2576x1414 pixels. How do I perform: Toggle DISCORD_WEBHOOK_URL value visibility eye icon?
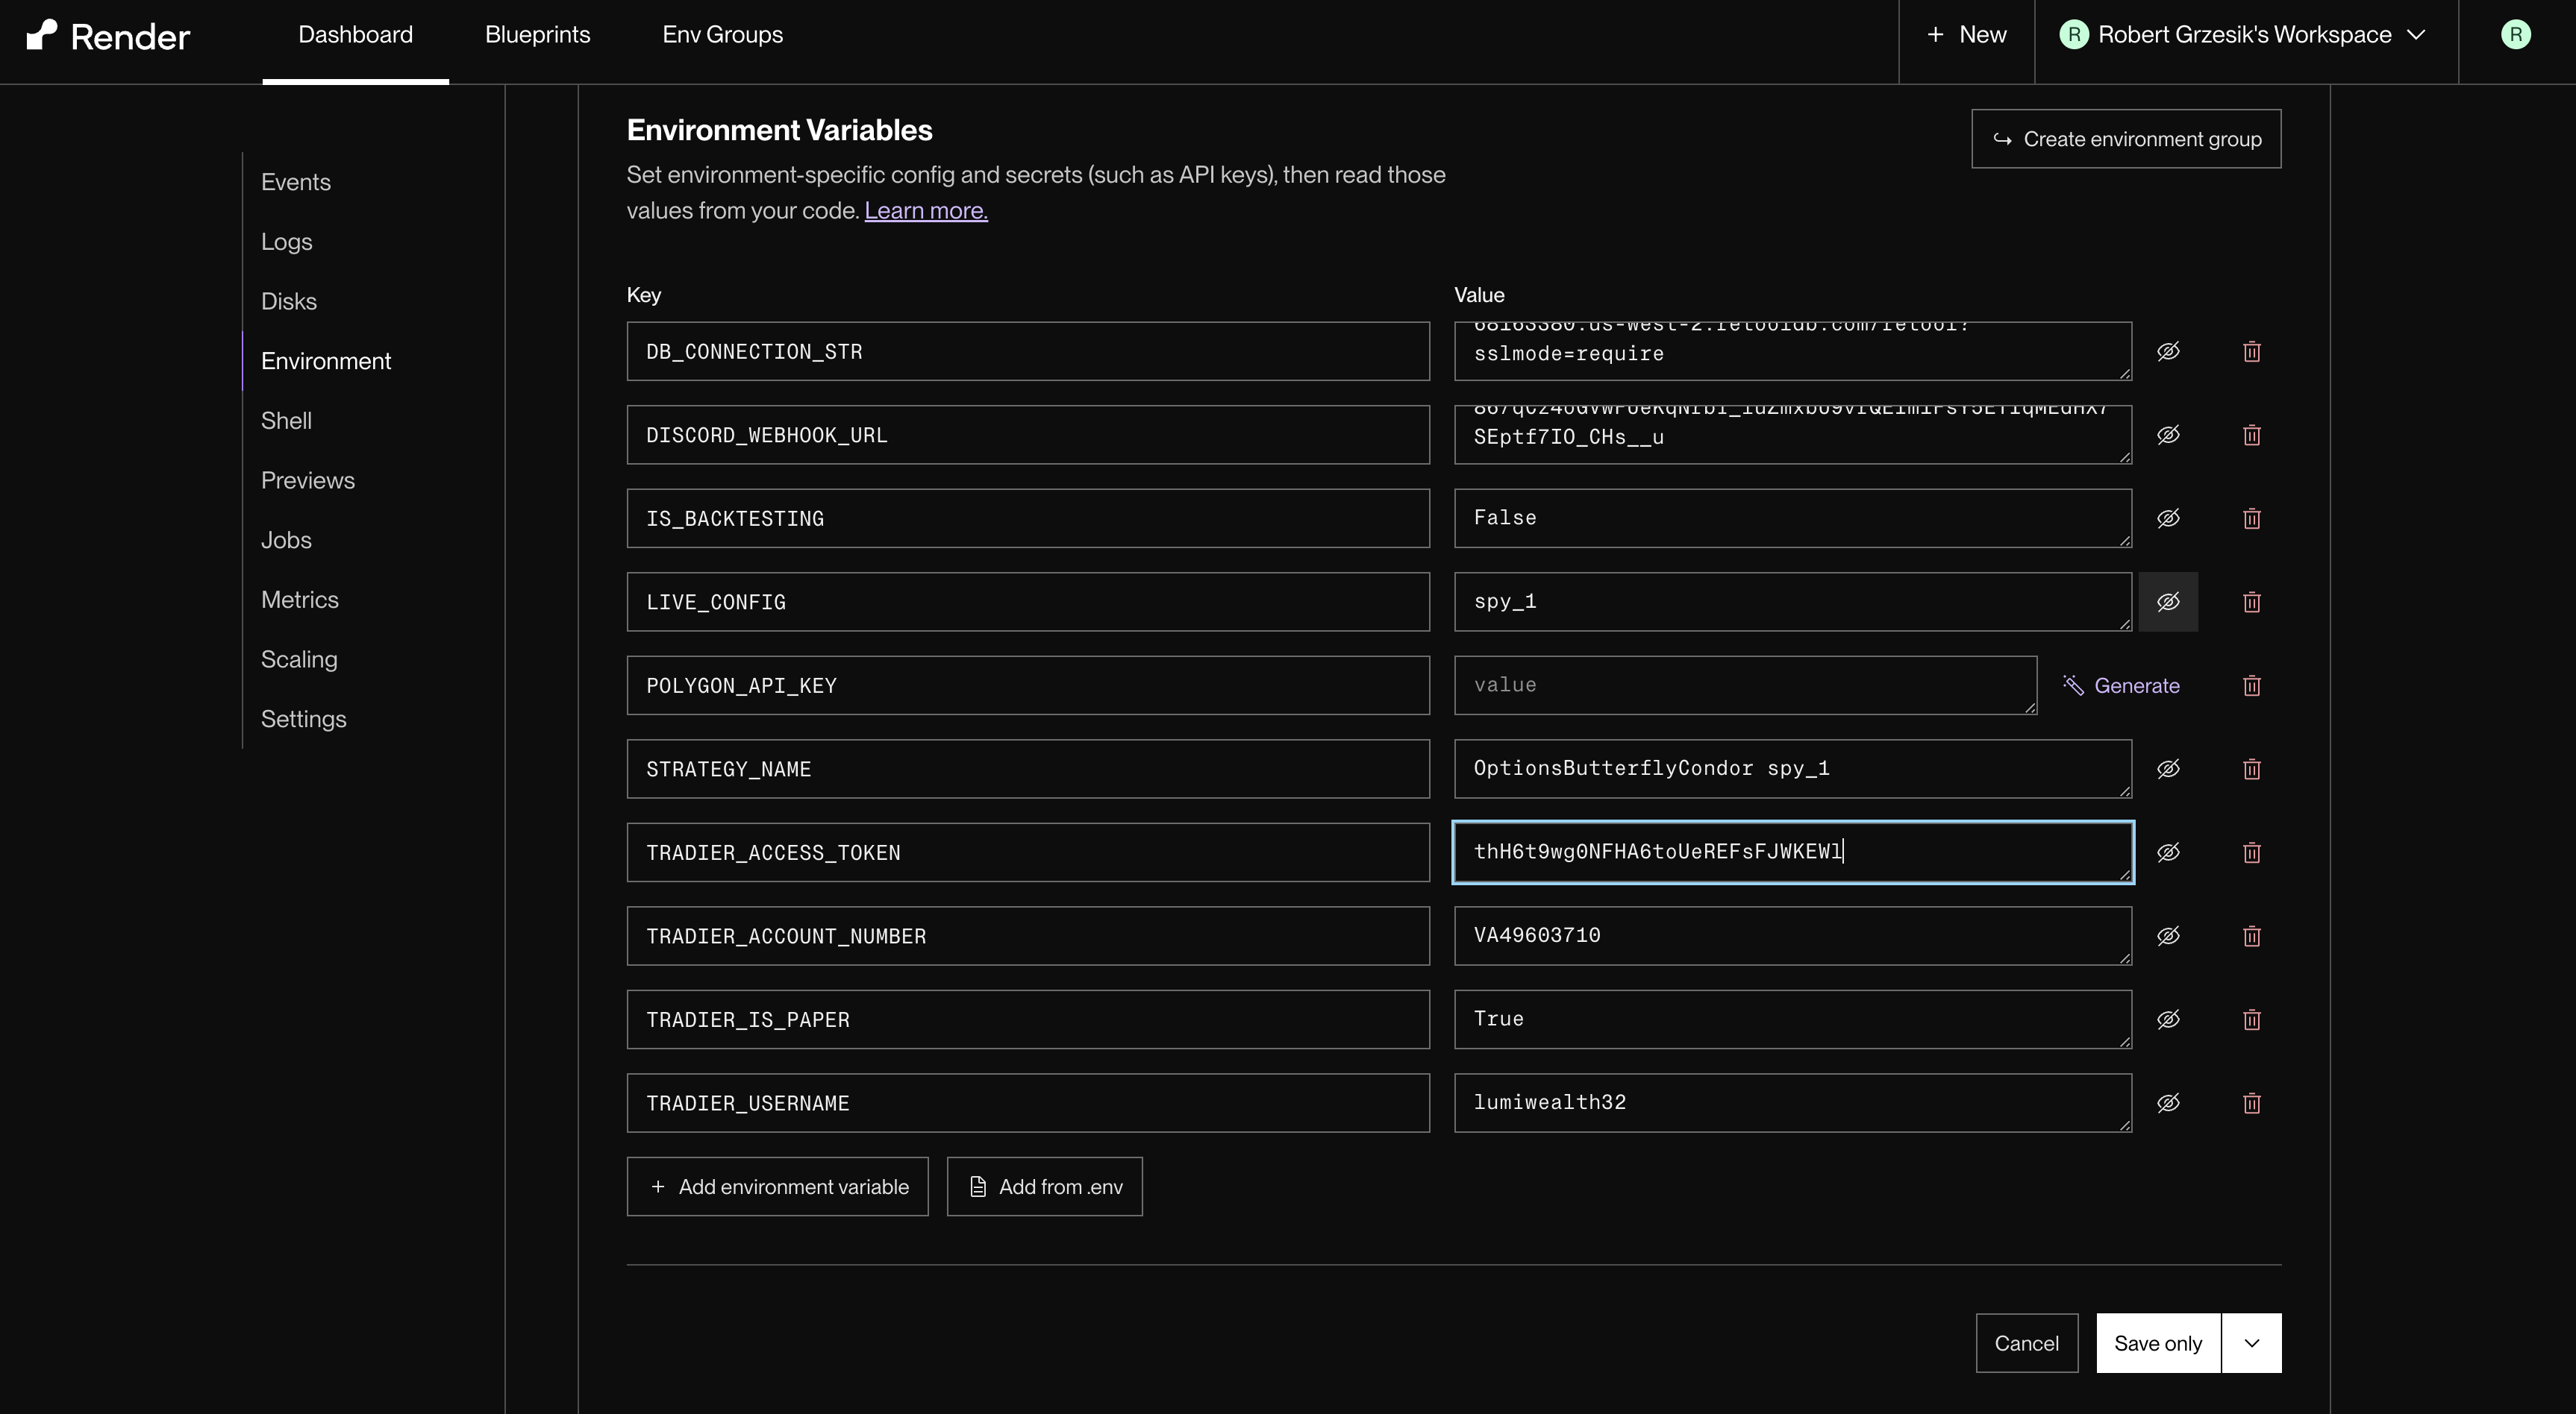pos(2168,435)
